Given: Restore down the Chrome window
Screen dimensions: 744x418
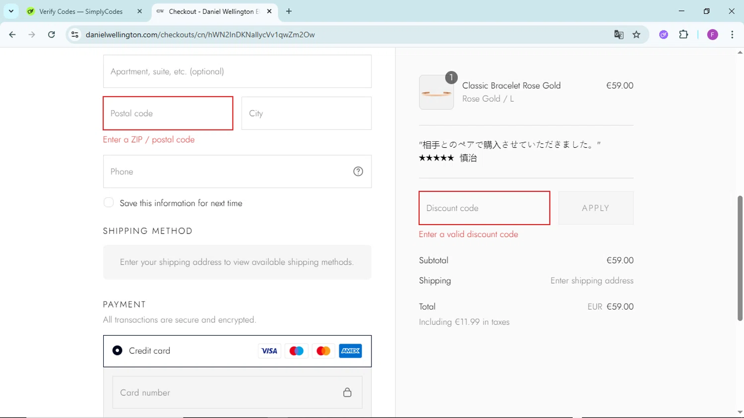Looking at the screenshot, I should [x=706, y=11].
